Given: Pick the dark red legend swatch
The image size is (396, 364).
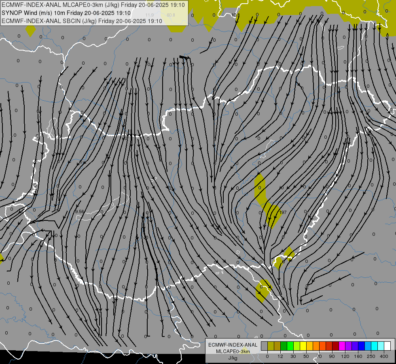Looking at the screenshot, I should (x=336, y=346).
